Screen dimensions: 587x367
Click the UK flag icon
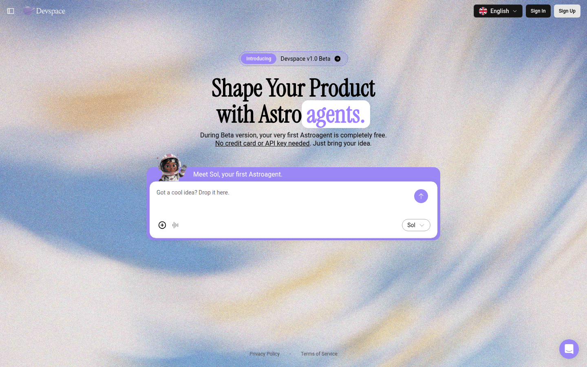tap(483, 11)
